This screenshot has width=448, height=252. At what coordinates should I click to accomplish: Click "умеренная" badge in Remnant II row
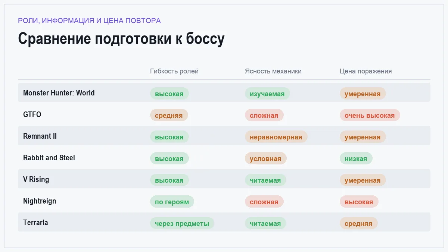(x=363, y=137)
